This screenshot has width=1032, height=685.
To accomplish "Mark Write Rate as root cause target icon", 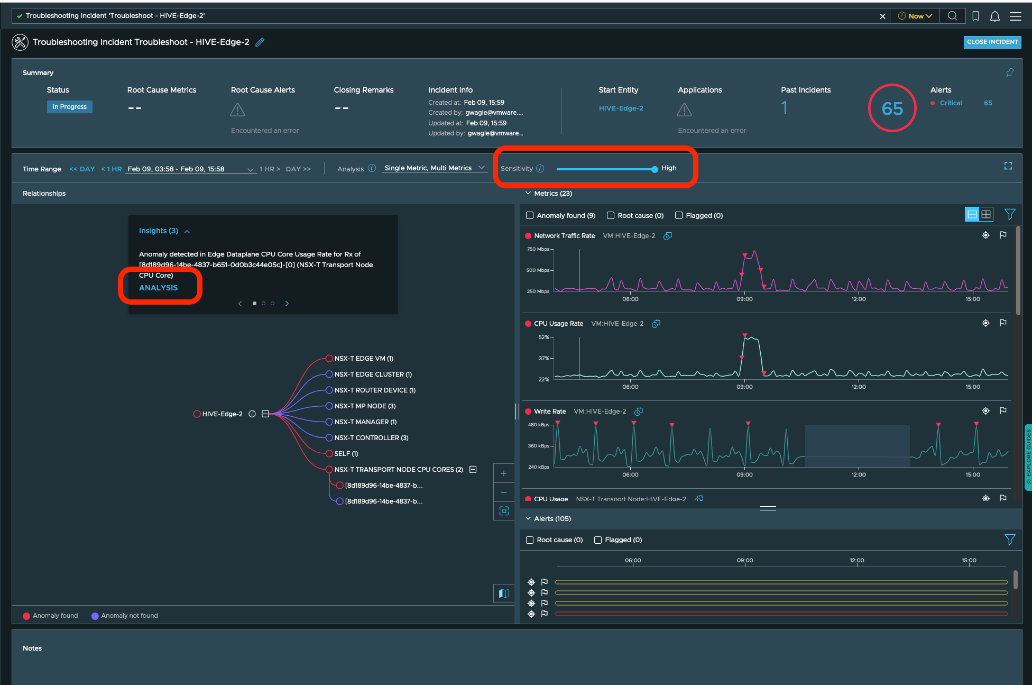I will click(985, 411).
